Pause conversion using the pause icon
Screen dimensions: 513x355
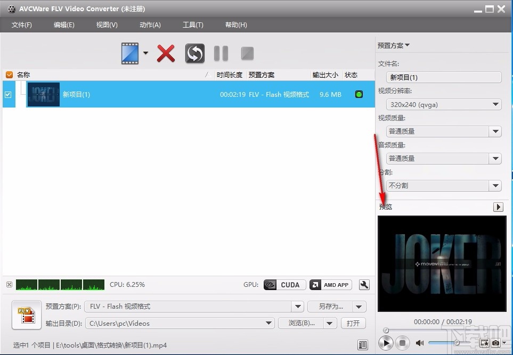pos(221,53)
